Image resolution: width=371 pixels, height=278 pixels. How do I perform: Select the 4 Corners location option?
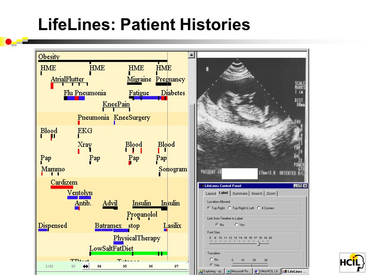point(259,208)
